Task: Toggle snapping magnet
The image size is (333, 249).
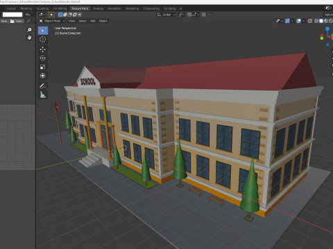Action: pyautogui.click(x=189, y=15)
